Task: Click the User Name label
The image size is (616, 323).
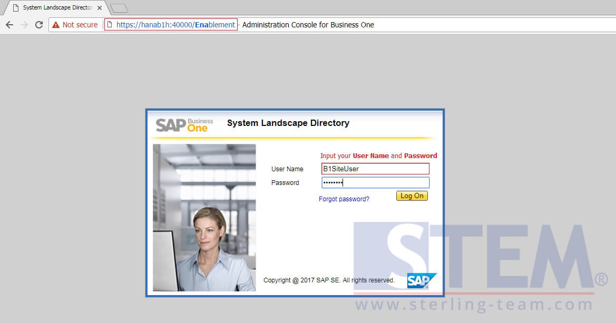Action: click(287, 169)
